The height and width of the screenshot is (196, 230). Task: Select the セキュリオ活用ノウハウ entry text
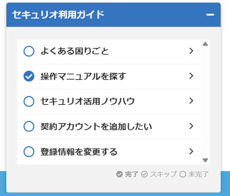click(87, 101)
